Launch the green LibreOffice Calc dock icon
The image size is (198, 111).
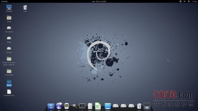[x=98, y=106]
